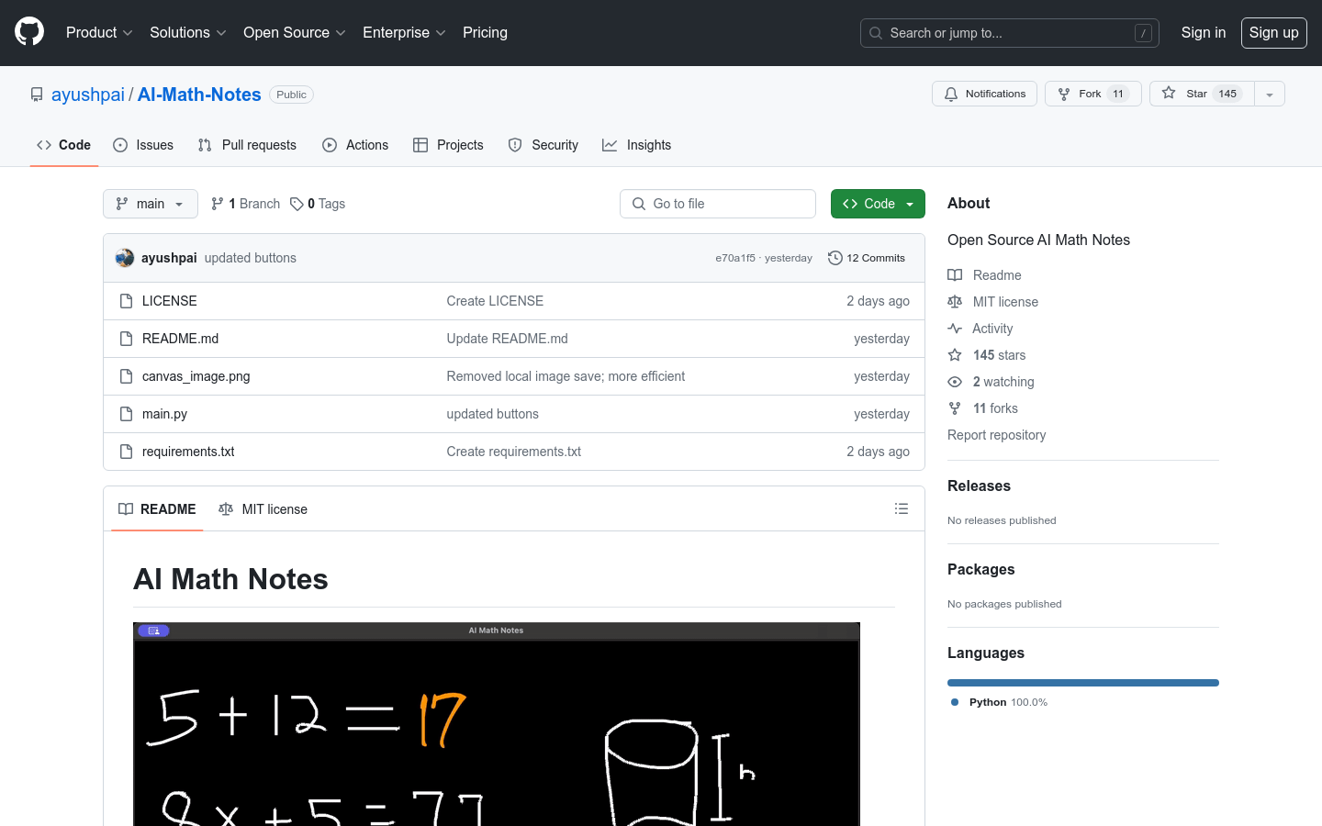The image size is (1322, 826).
Task: Open the 'Update README.md' commit message
Action: (507, 339)
